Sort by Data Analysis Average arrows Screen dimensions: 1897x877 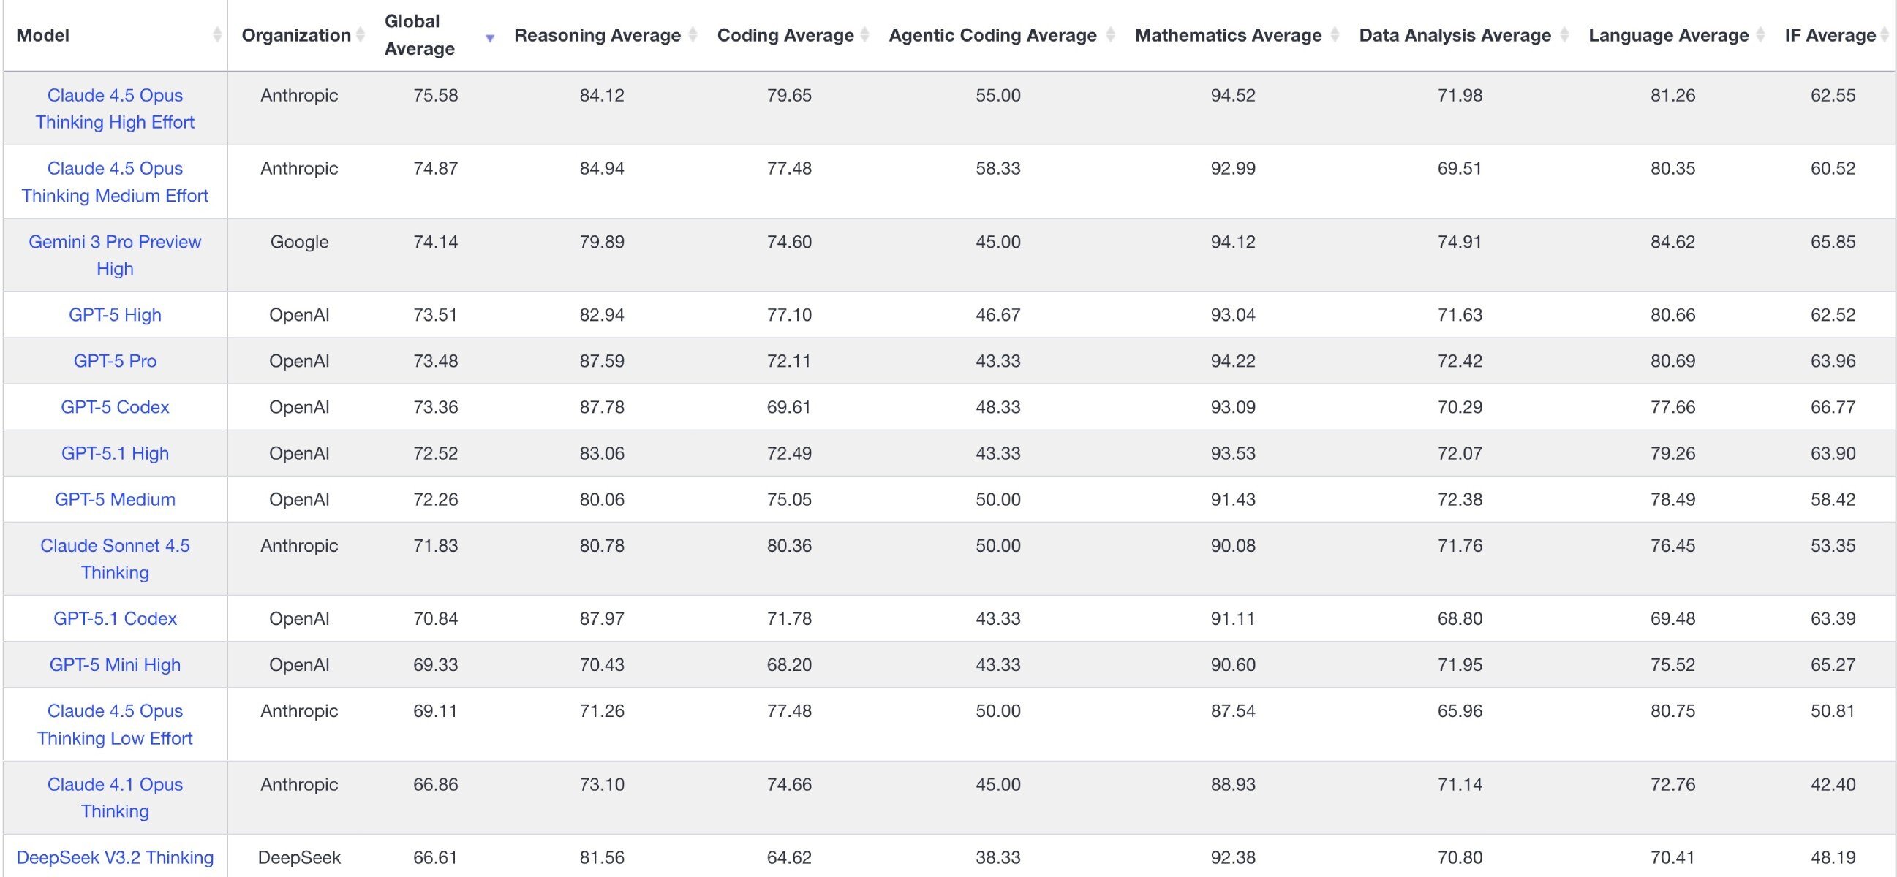[x=1564, y=34]
